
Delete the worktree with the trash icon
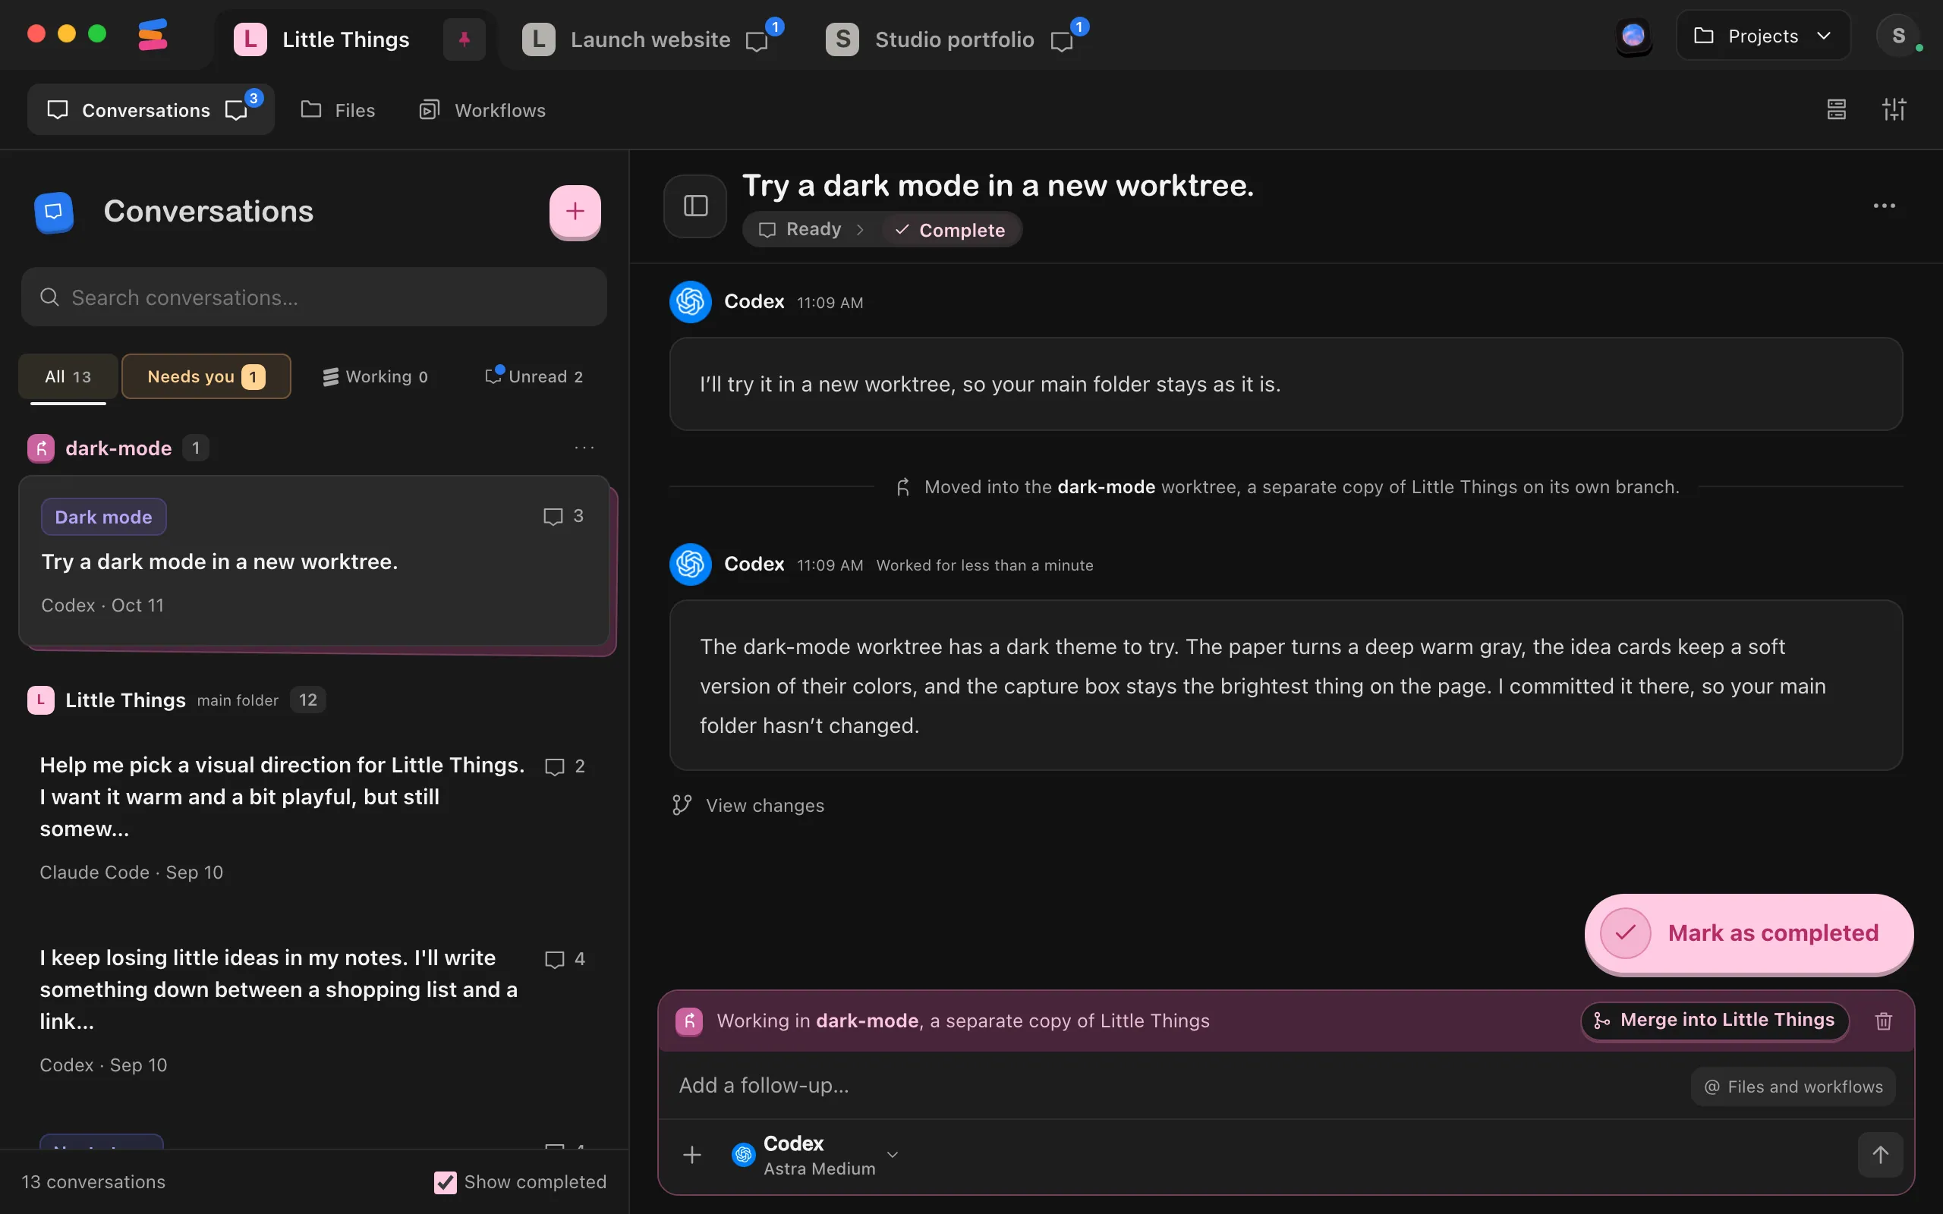1884,1021
